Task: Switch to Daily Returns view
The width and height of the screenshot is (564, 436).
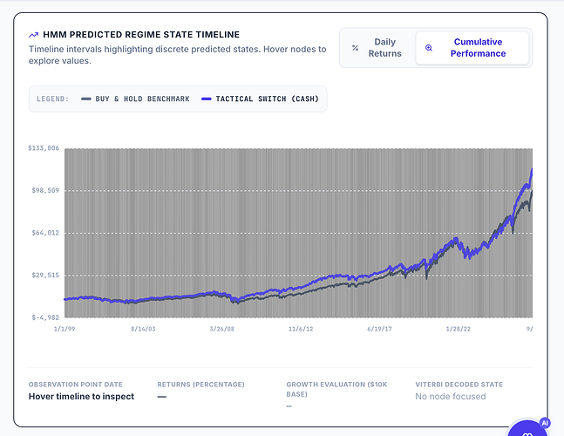Action: tap(377, 48)
